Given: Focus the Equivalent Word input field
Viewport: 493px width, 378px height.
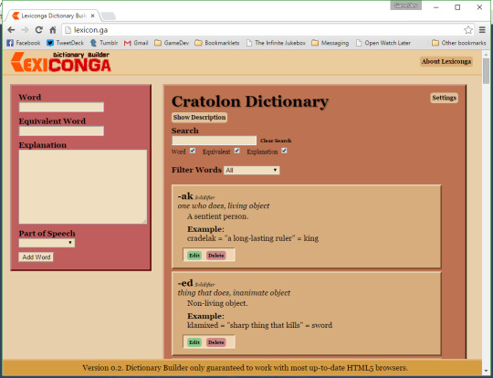Looking at the screenshot, I should [61, 131].
